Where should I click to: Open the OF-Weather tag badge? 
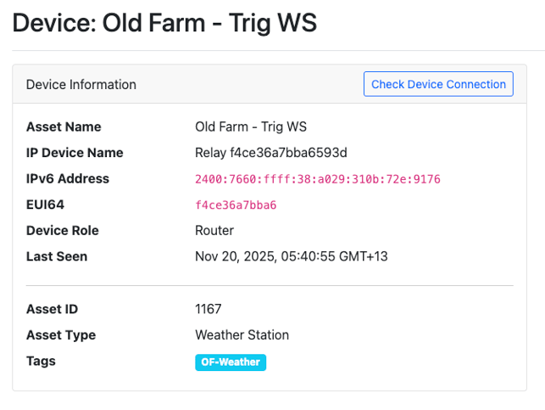231,362
